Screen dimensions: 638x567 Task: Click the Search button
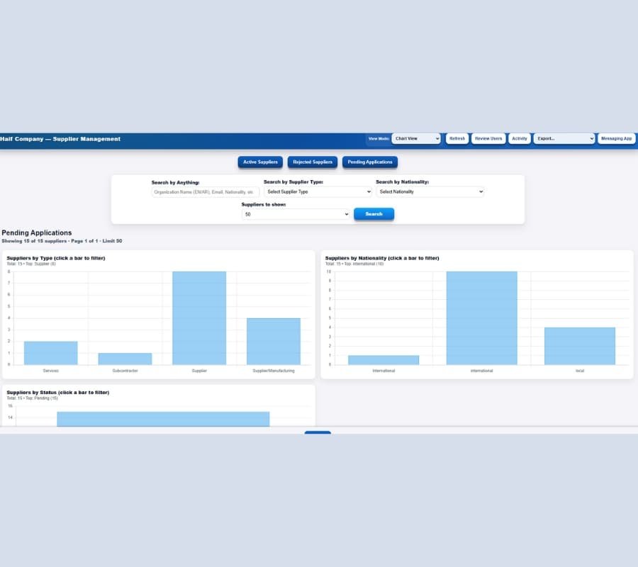pos(374,214)
